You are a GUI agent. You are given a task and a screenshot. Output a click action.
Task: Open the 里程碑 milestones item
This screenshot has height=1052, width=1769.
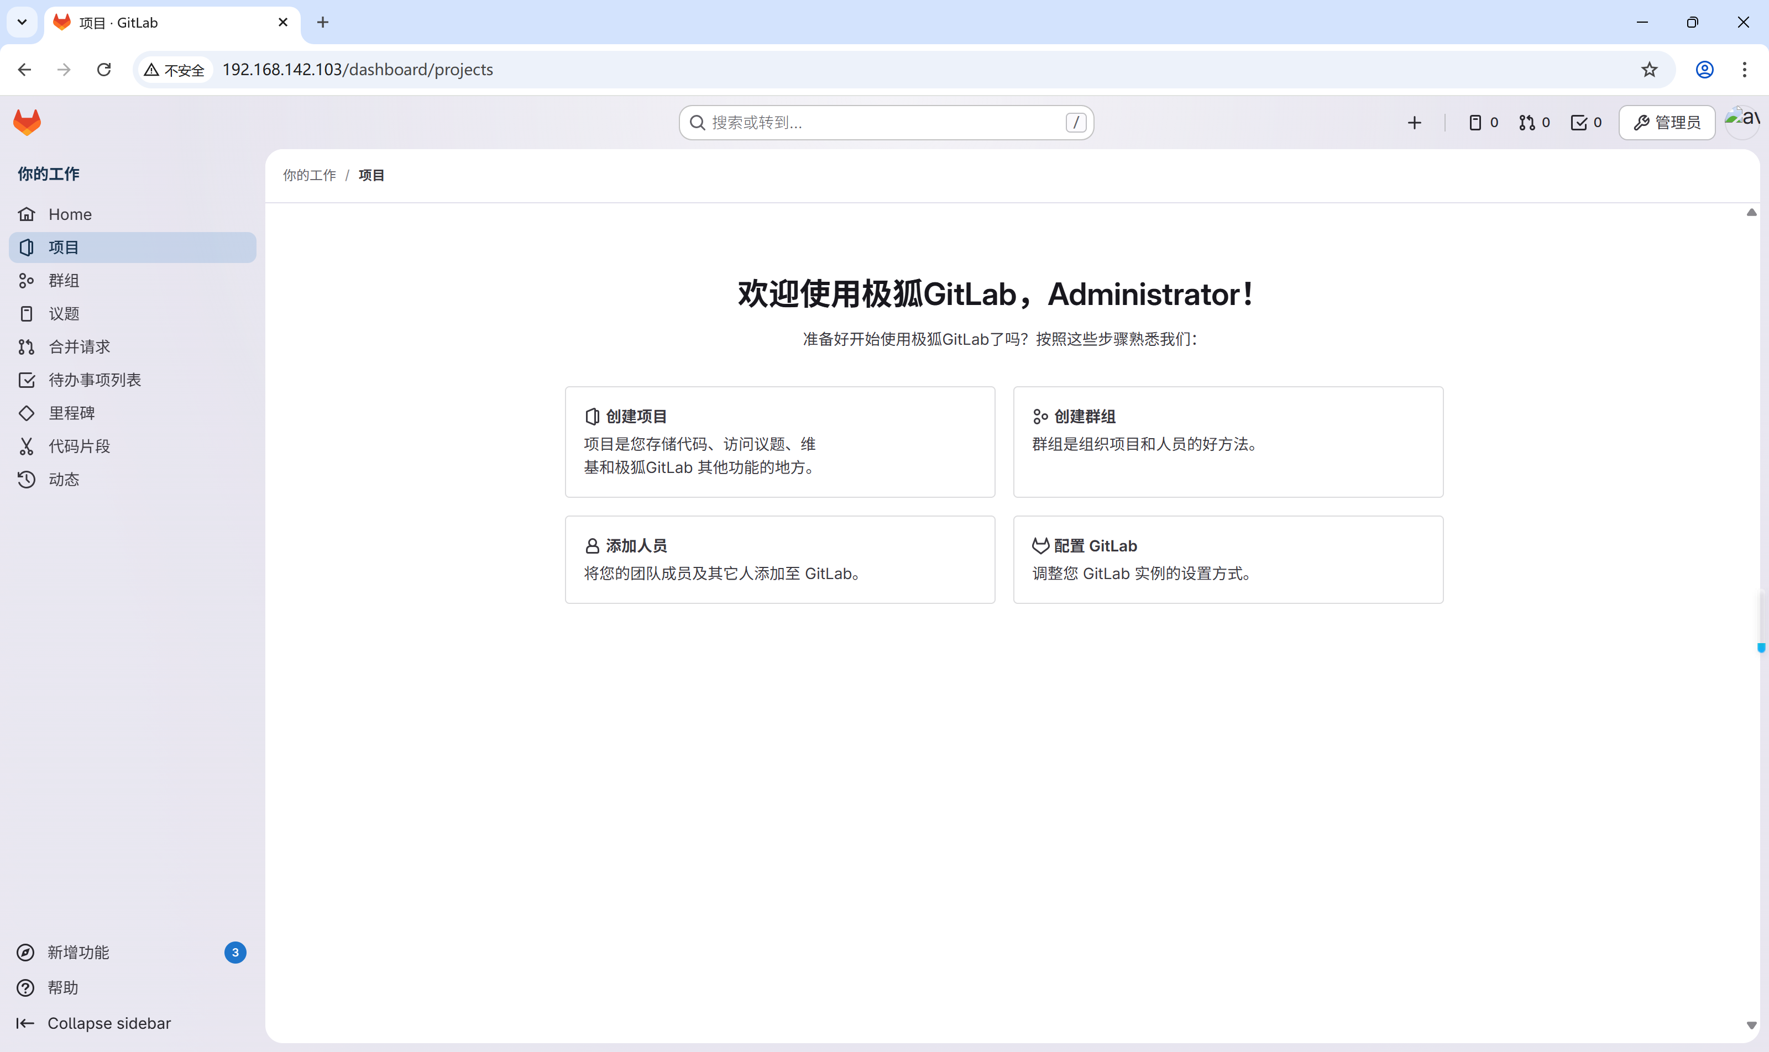tap(71, 413)
